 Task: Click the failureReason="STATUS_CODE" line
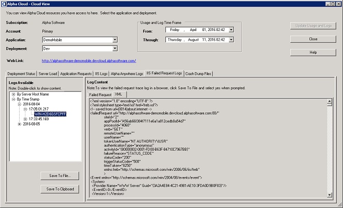pos(129,153)
